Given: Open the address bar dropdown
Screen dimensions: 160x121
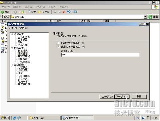Looking at the screenshot, I should coord(145,17).
